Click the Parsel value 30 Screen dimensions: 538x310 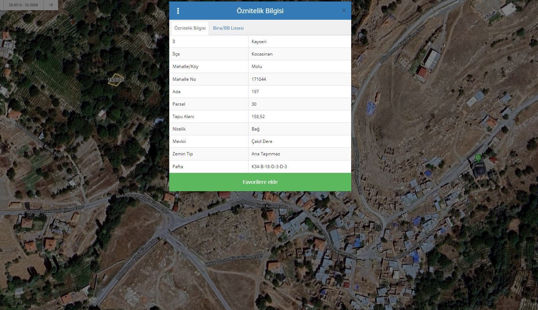click(254, 104)
